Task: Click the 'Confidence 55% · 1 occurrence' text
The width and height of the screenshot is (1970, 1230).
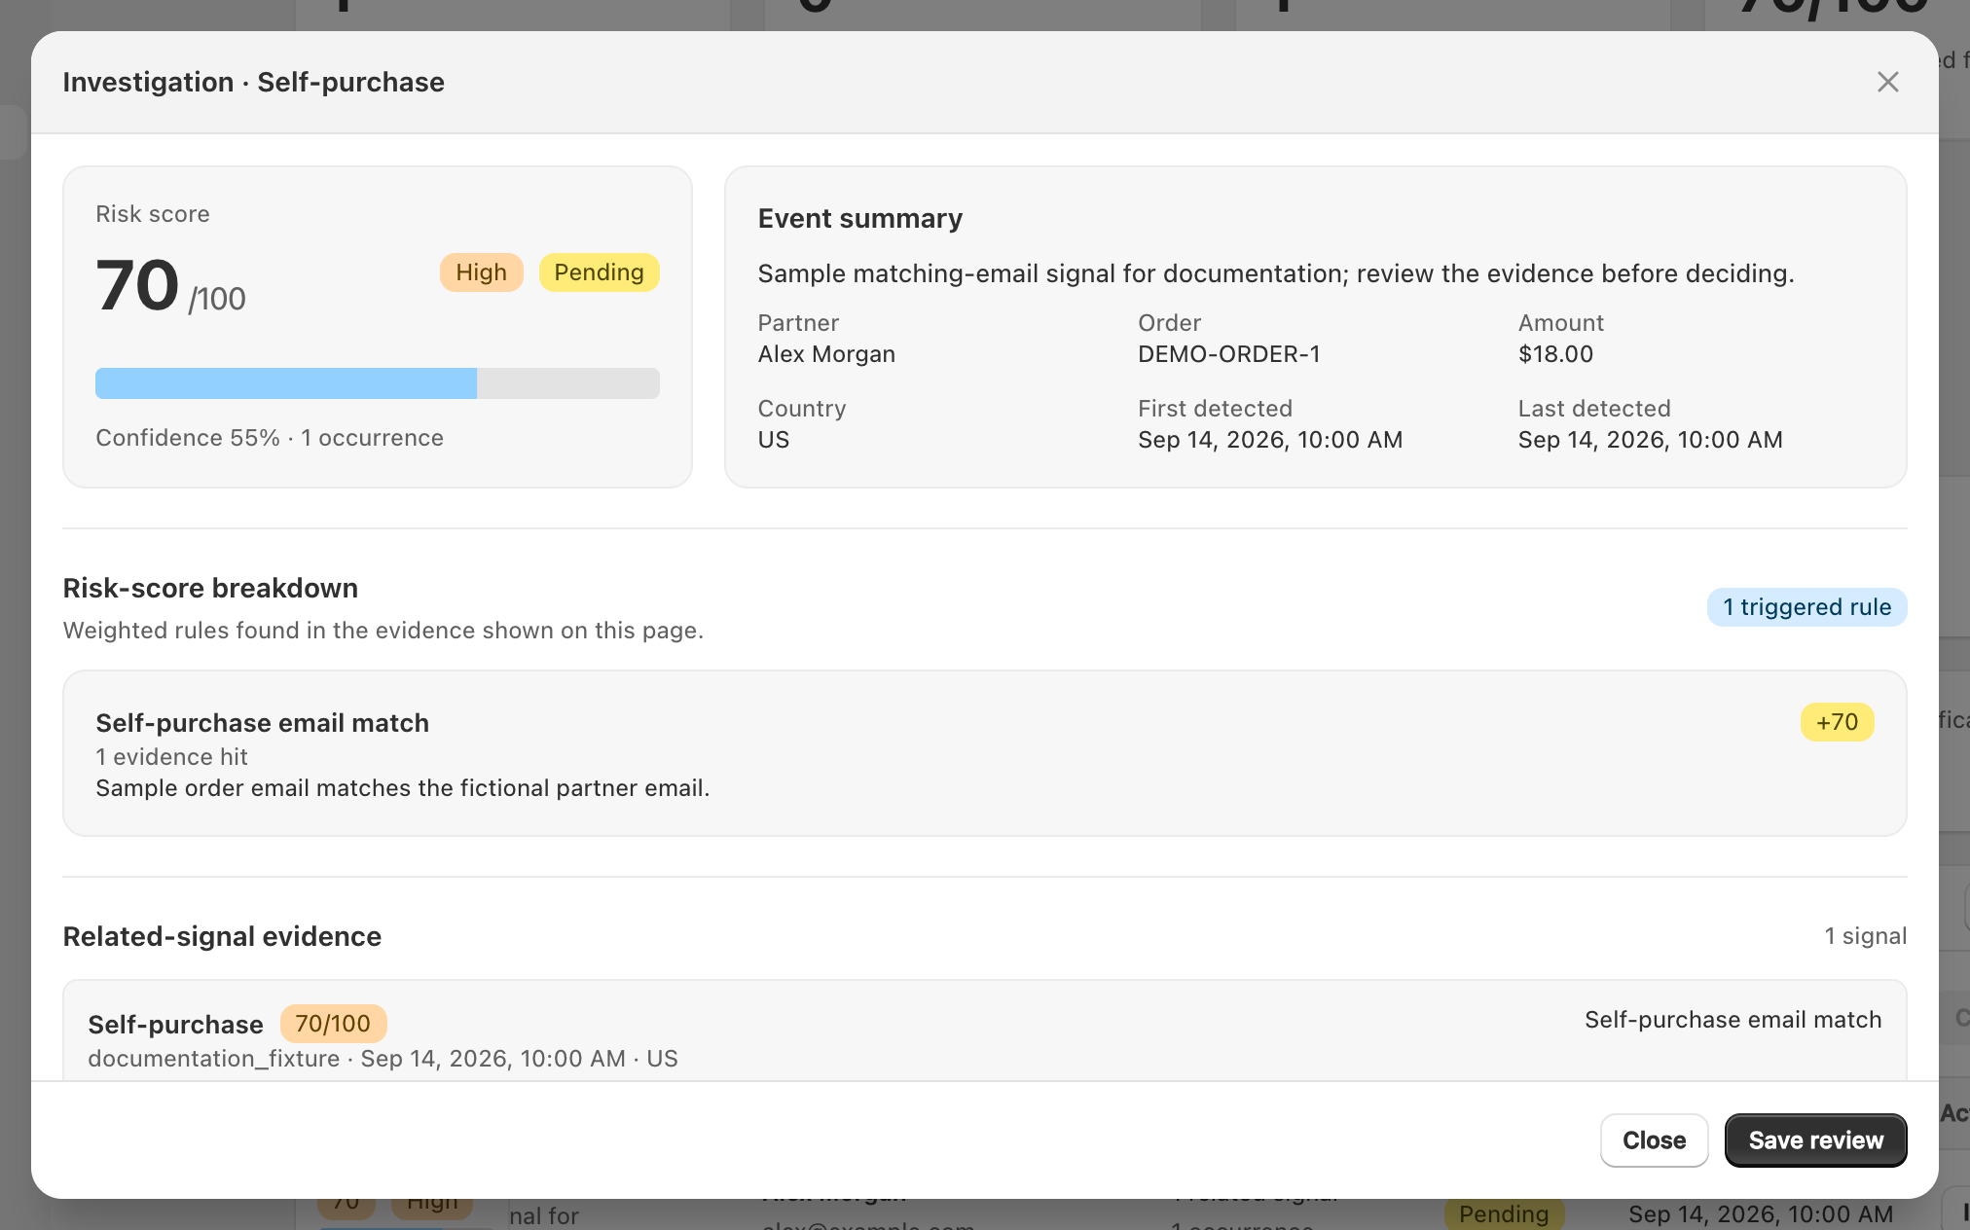Action: pyautogui.click(x=270, y=438)
